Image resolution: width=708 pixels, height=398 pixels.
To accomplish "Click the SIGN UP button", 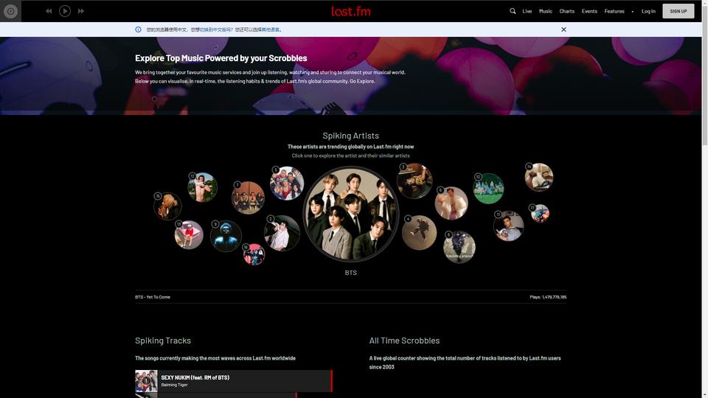I will click(x=678, y=11).
